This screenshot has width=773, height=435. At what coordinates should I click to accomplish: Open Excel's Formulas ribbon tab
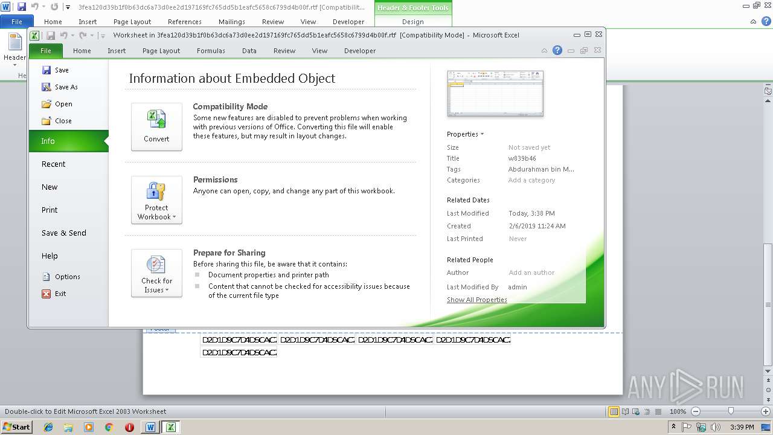[x=211, y=51]
